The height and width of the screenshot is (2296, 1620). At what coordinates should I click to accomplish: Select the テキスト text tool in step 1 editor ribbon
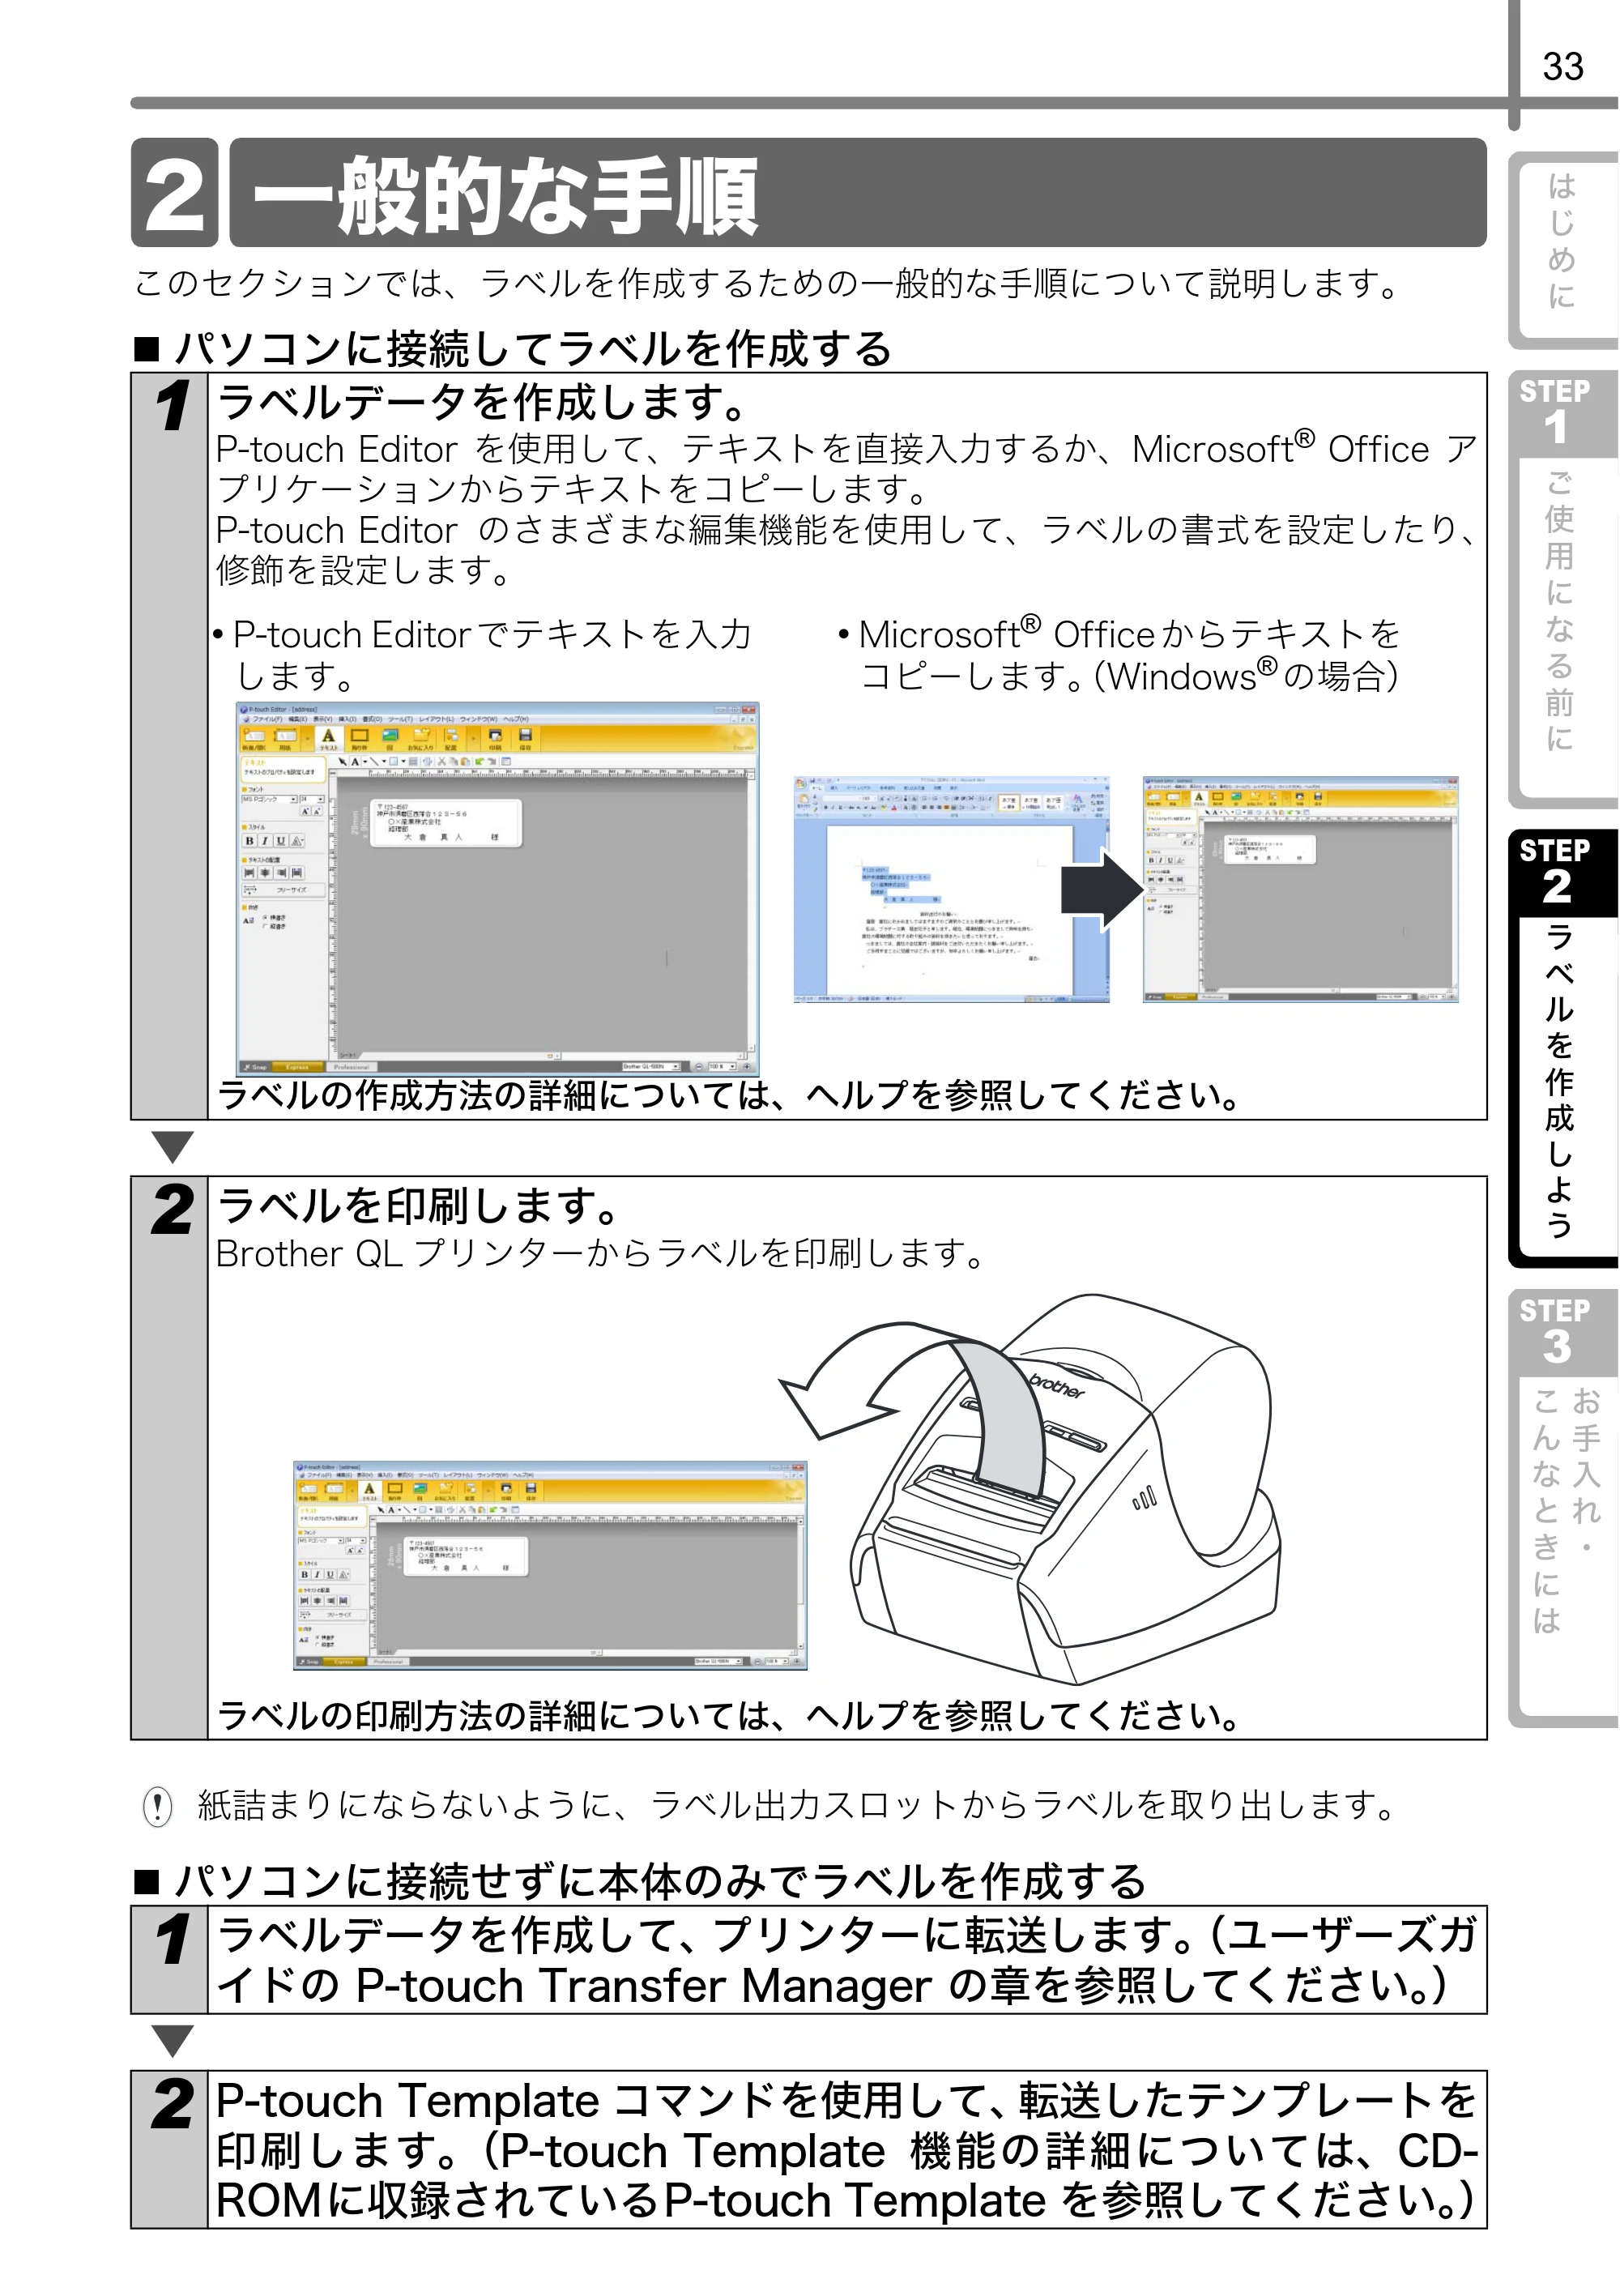point(329,740)
